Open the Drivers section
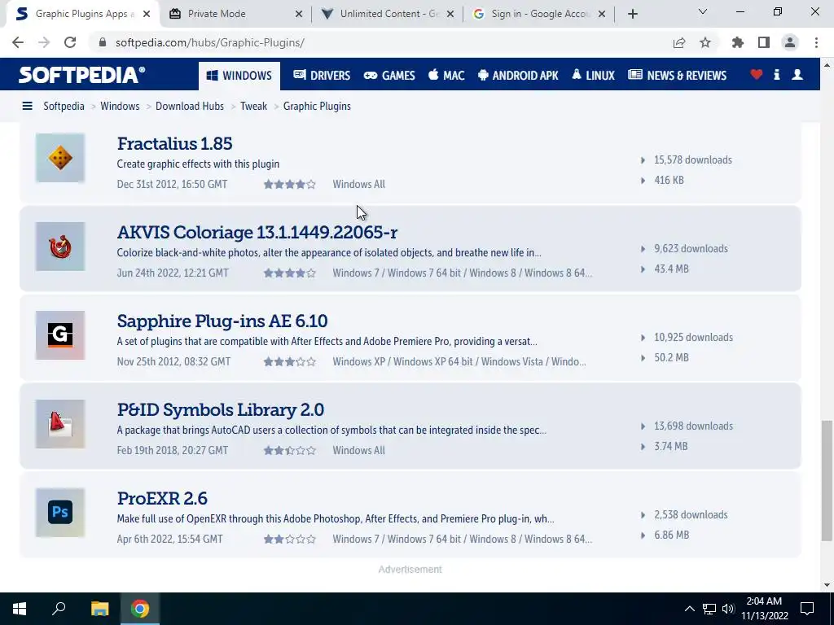Image resolution: width=834 pixels, height=625 pixels. pos(322,76)
